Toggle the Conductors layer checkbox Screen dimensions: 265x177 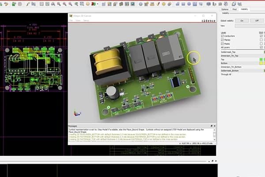222,36
